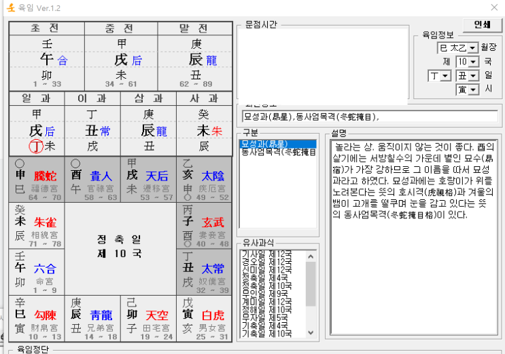
Task: Click the 白虎 男女宮 palace cell
Action: tap(204, 319)
